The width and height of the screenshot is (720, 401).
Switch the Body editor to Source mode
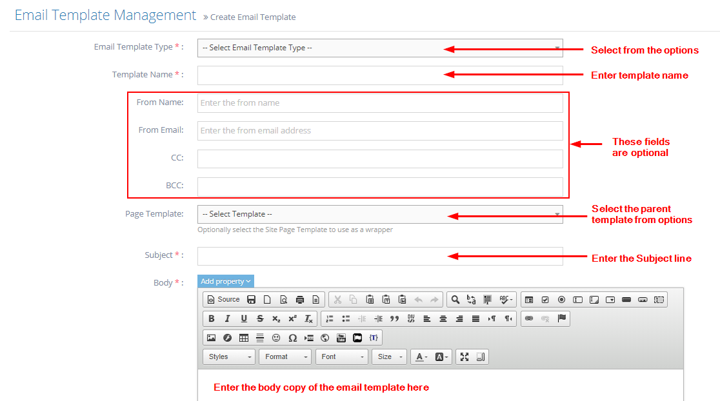pos(225,299)
